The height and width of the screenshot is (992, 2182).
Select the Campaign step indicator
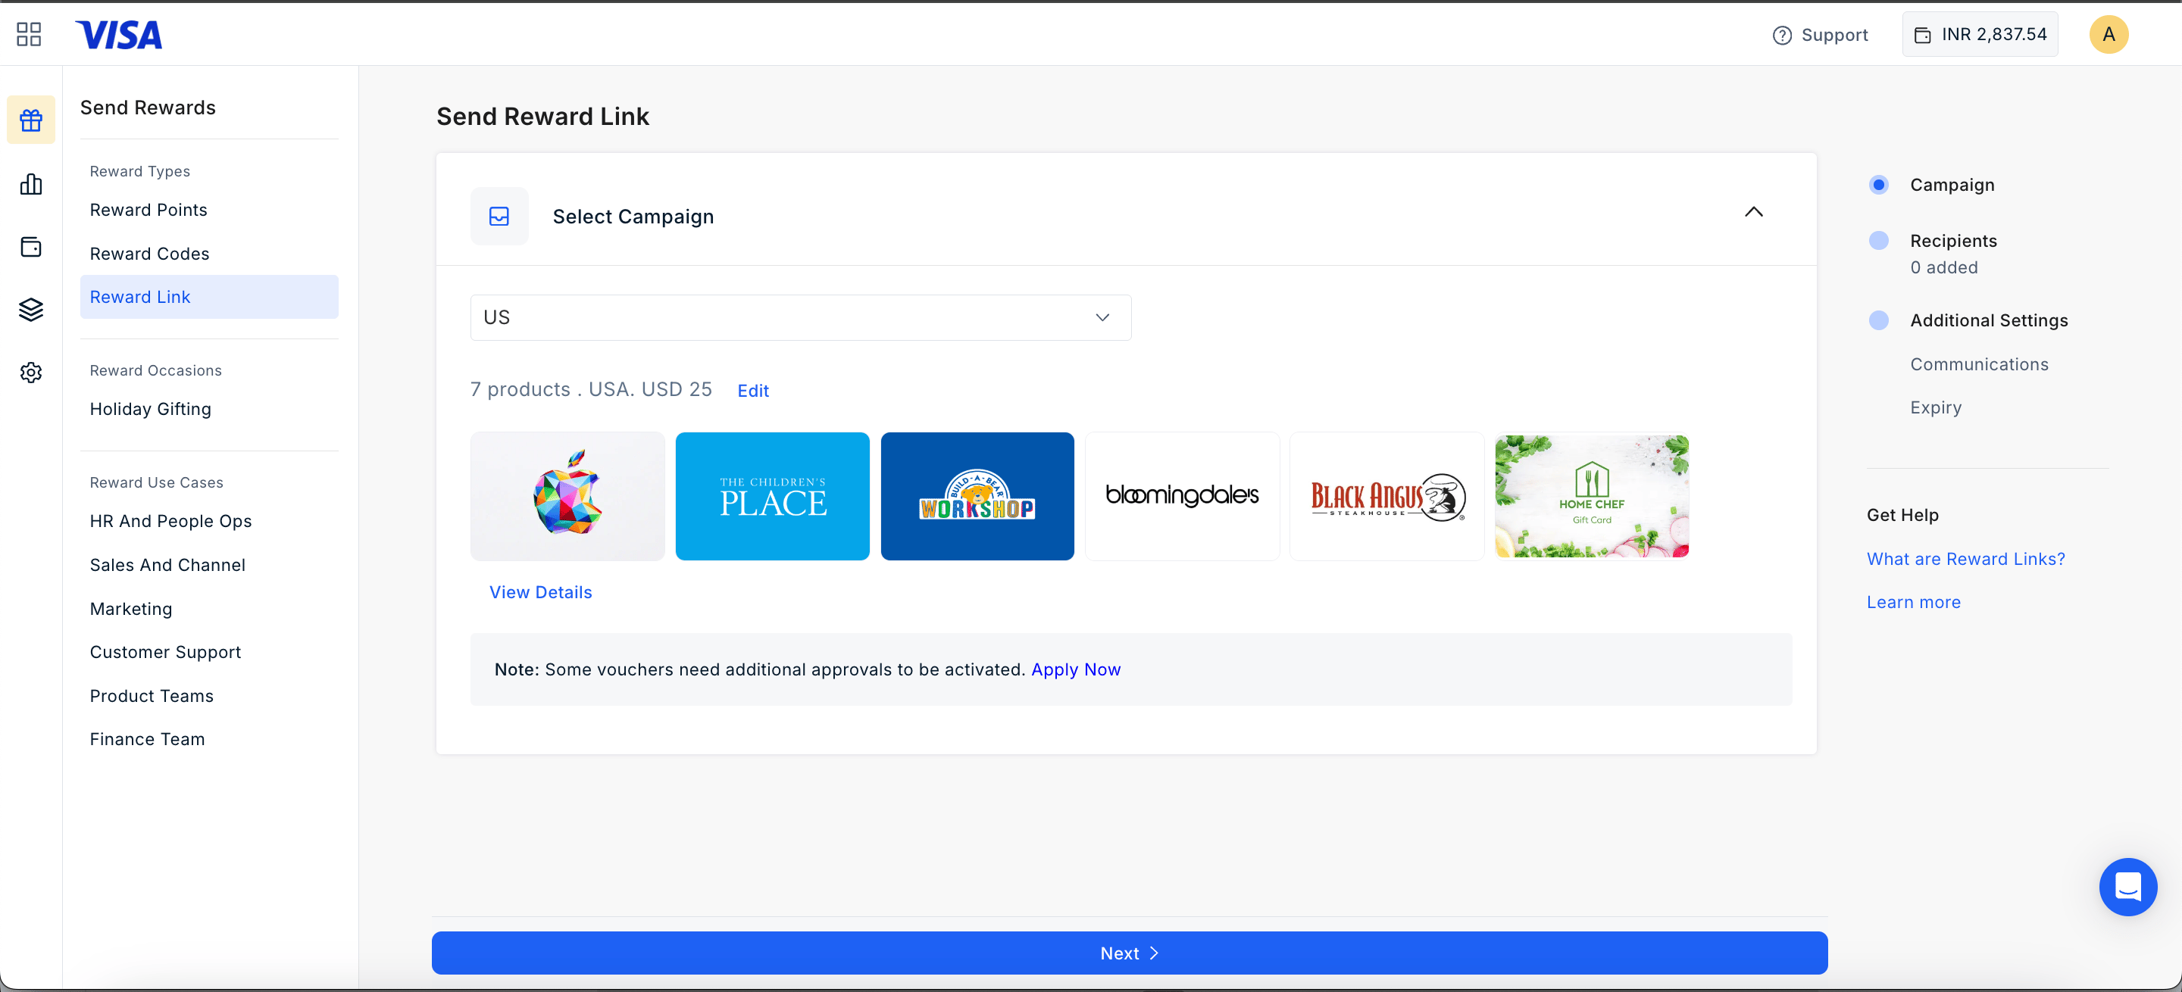pyautogui.click(x=1878, y=185)
